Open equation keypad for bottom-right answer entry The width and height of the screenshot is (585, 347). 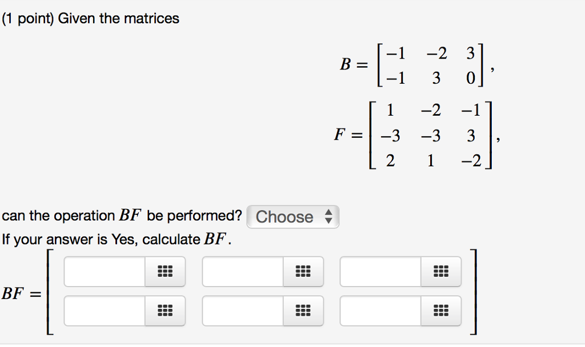[x=441, y=311]
